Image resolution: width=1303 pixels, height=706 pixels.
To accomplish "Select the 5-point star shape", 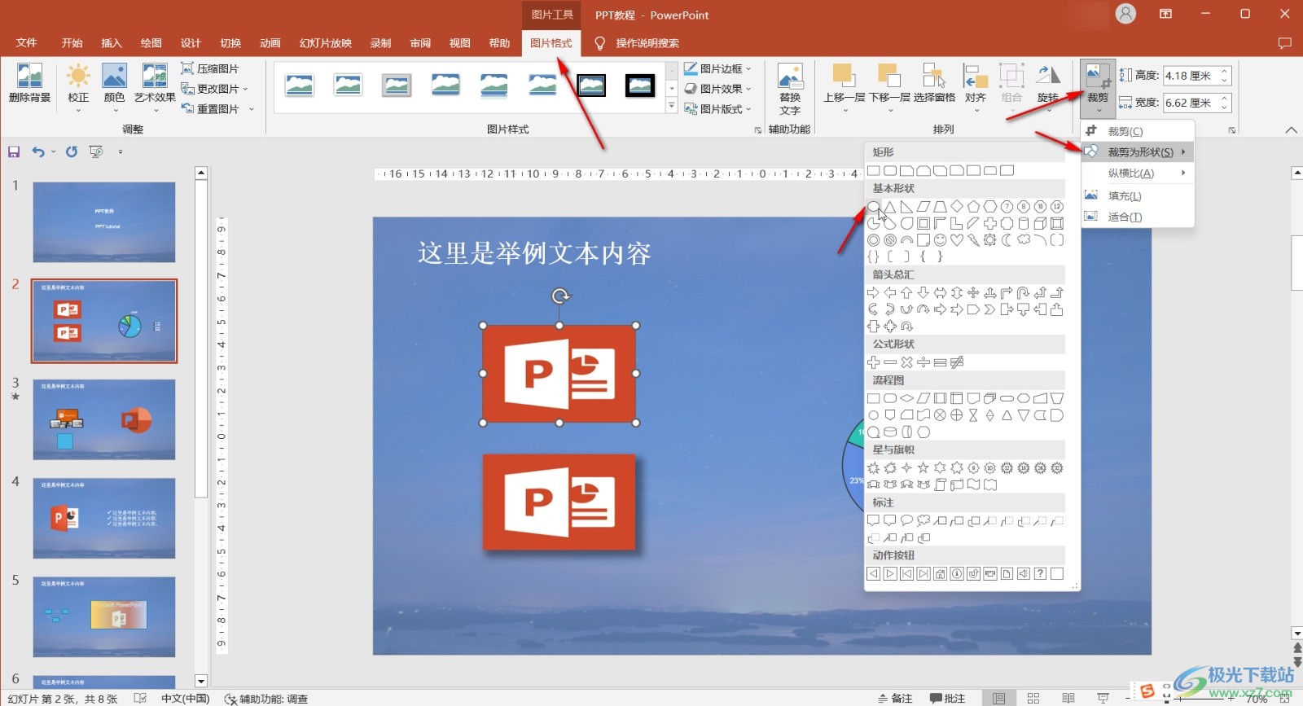I will (x=924, y=468).
